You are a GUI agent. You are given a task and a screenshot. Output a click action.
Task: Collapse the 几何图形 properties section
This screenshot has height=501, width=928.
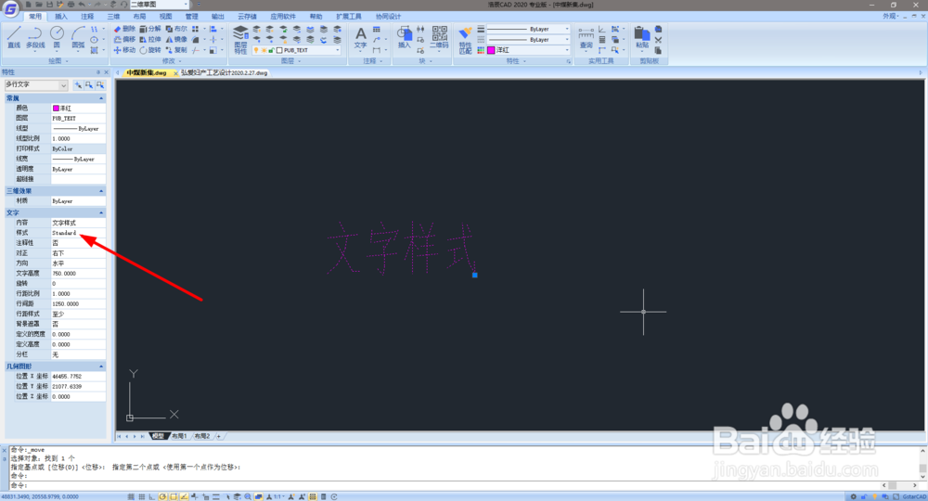point(101,366)
